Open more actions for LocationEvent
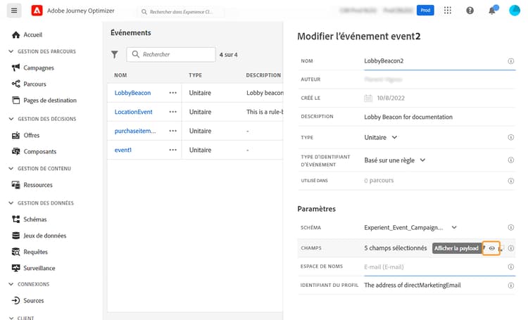Screen dimensions: 528x320 (x=172, y=112)
